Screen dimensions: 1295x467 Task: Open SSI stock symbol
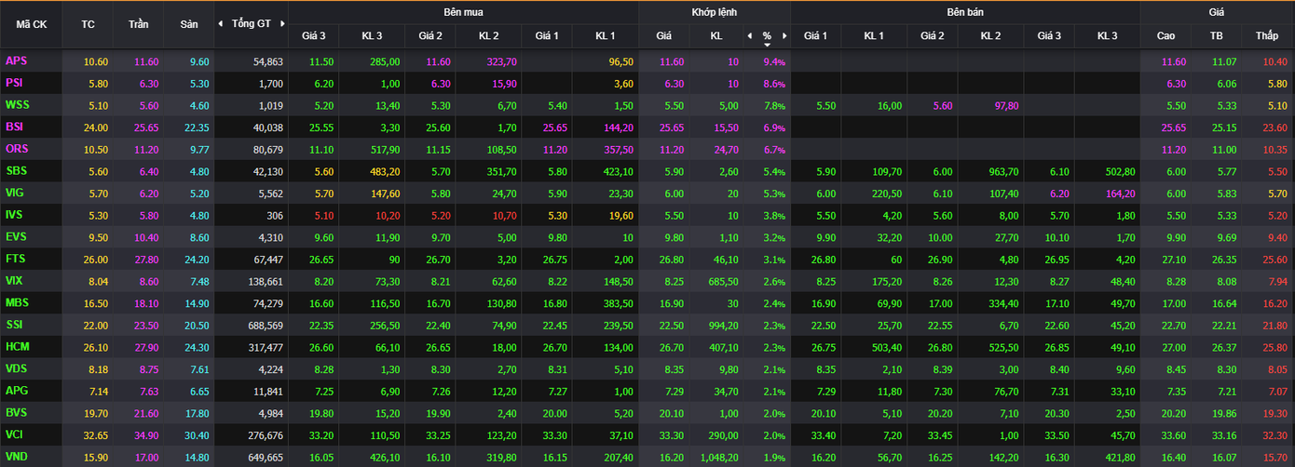tap(15, 325)
